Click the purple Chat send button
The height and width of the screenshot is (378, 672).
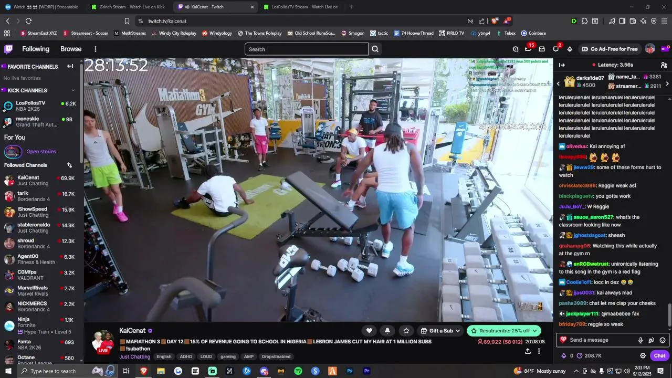(659, 355)
